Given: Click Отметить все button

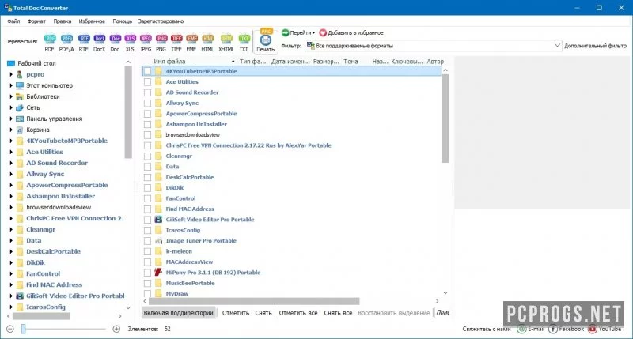Looking at the screenshot, I should [x=298, y=313].
